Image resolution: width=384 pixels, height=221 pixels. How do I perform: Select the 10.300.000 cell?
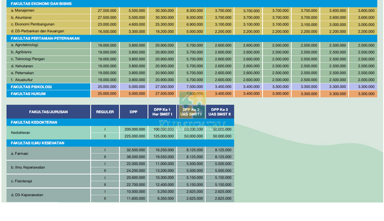click(x=164, y=178)
